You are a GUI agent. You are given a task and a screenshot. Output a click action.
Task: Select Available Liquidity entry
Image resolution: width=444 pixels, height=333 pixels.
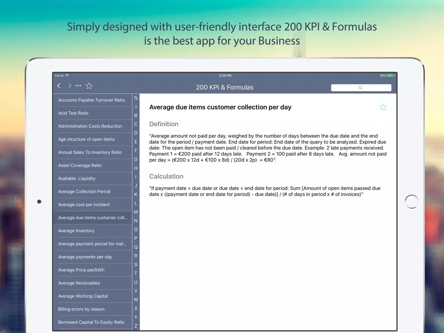(92, 178)
